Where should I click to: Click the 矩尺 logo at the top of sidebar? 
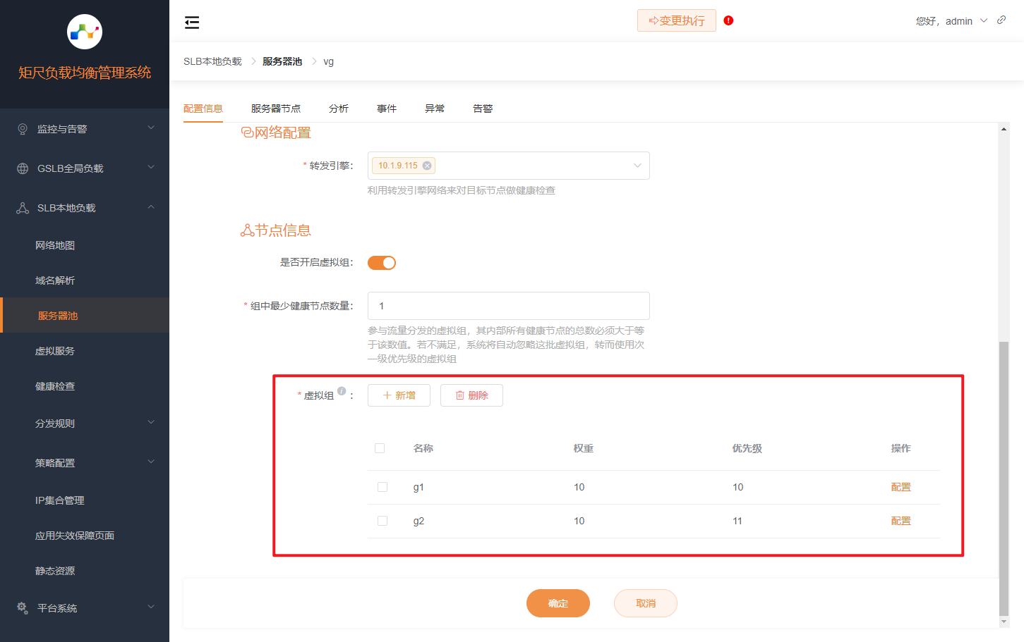(85, 32)
